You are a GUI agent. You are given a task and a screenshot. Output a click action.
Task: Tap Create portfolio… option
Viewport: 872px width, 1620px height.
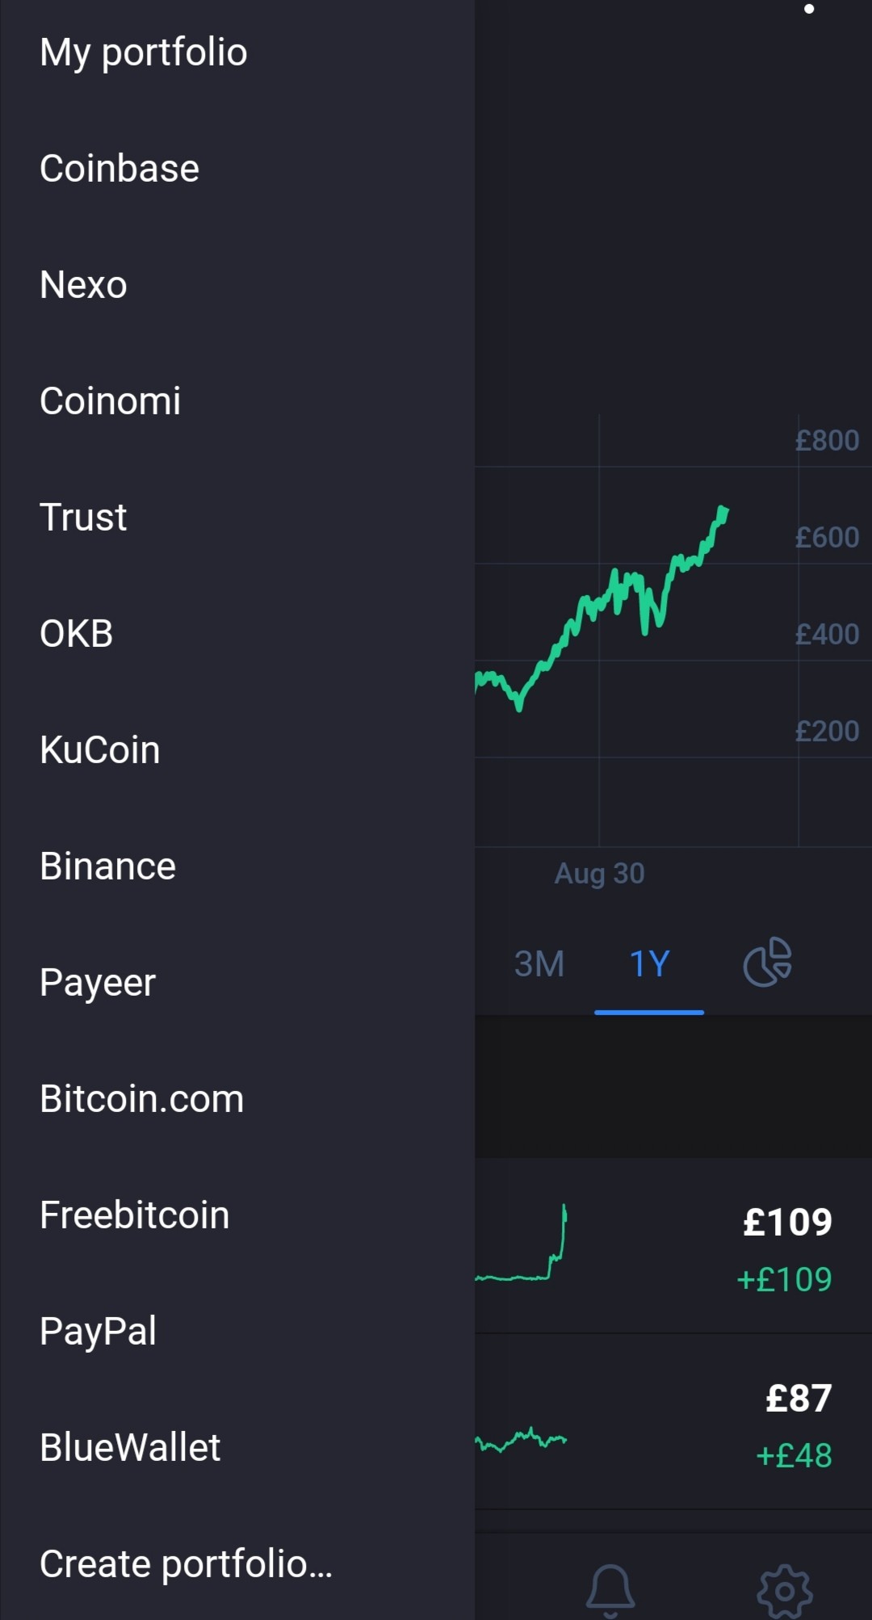pyautogui.click(x=237, y=1564)
